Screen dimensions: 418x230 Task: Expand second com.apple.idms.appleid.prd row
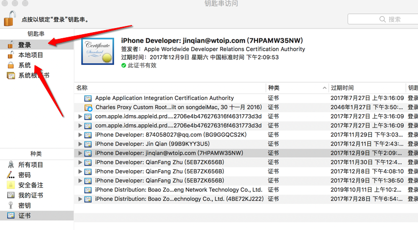pyautogui.click(x=80, y=125)
